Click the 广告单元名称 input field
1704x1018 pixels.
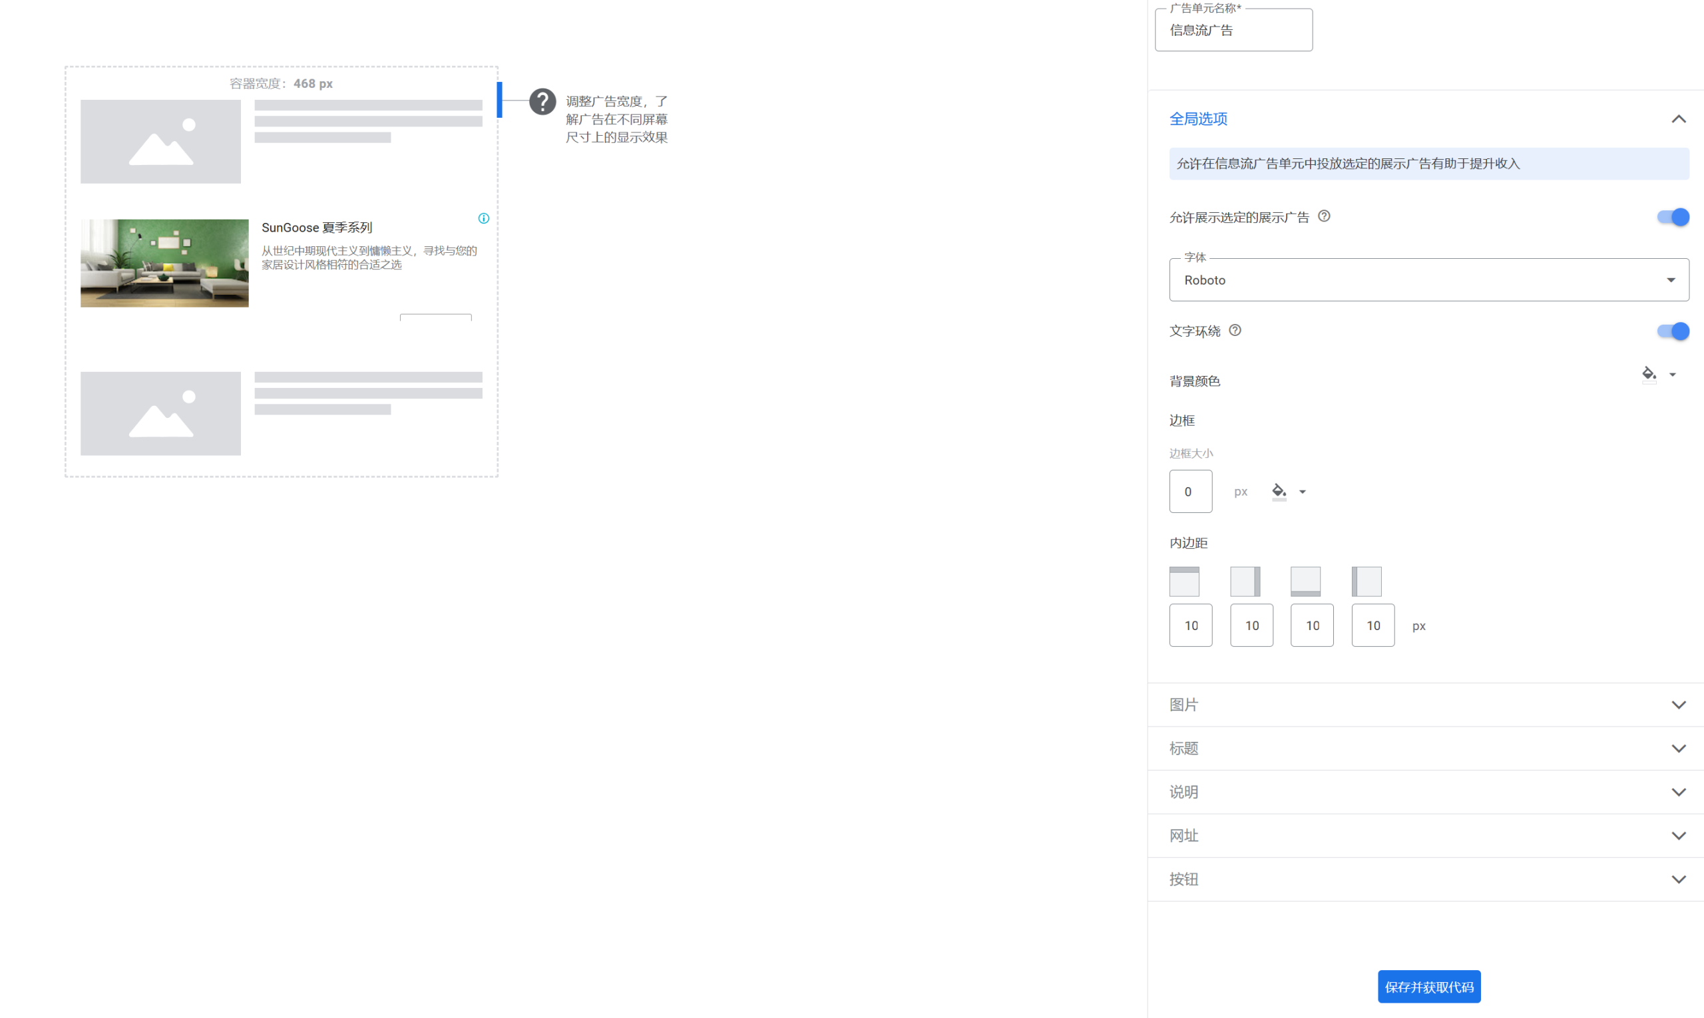(1233, 30)
